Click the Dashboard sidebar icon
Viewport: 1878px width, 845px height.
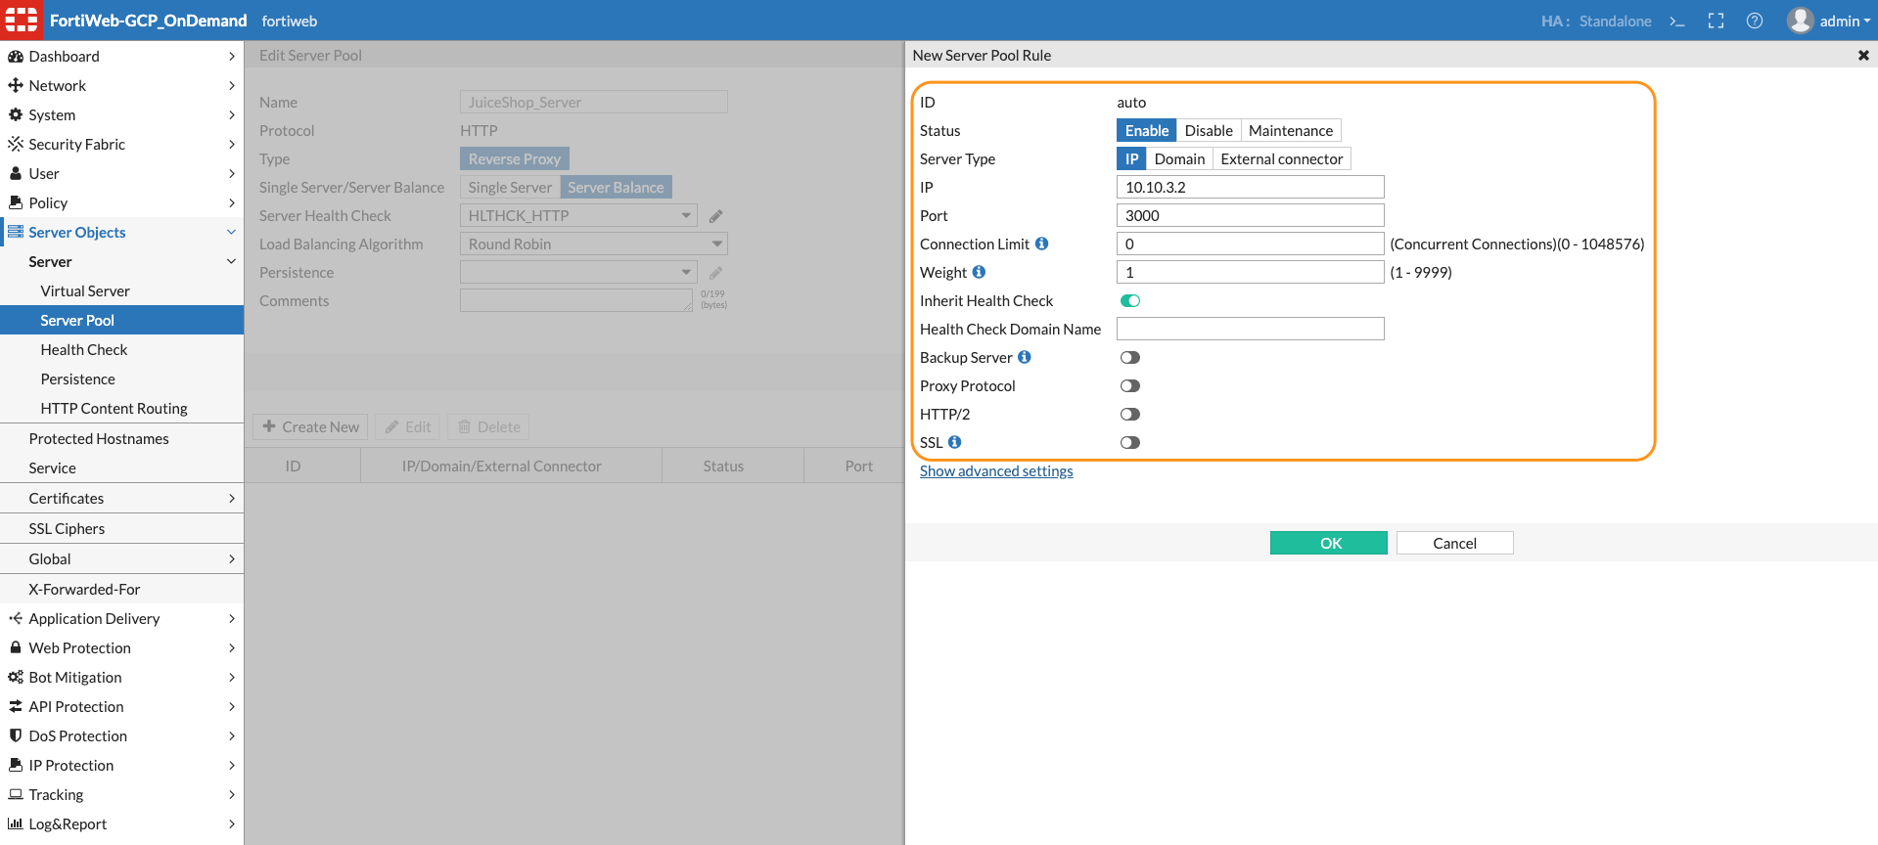pyautogui.click(x=16, y=57)
